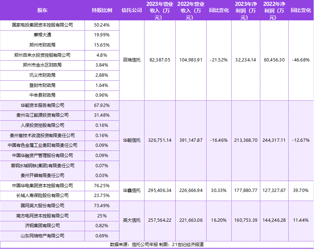Click the 2022年营业收入（万元） header
The image size is (314, 249).
(x=191, y=11)
